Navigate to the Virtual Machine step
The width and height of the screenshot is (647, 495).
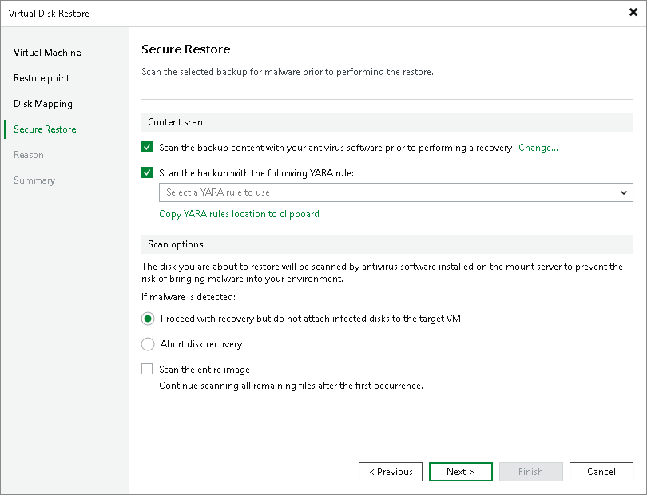point(46,52)
